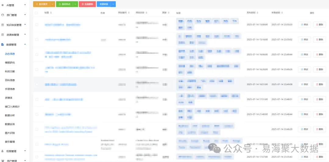Screen dimensions: 329x162
Task: Click publish time 2025-07-14 21:40:00
Action: pyautogui.click(x=257, y=115)
